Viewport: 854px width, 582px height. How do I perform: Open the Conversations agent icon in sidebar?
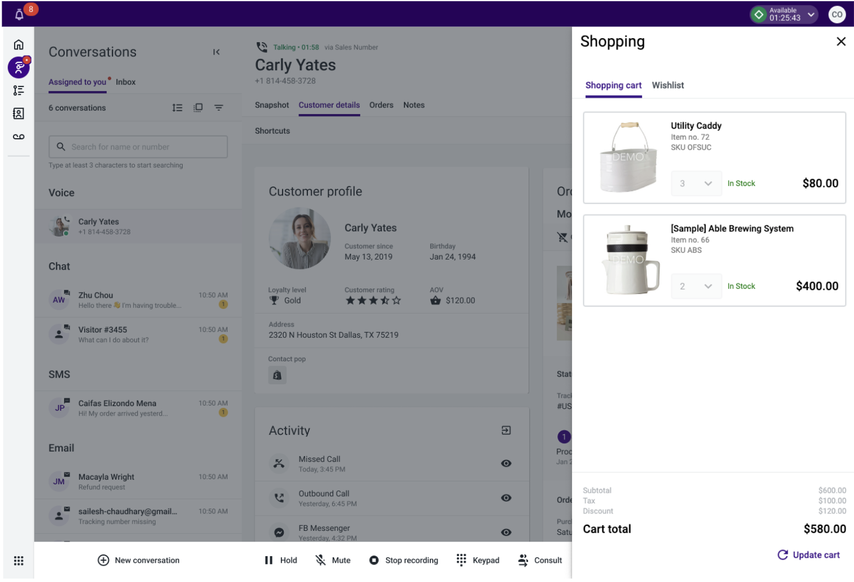tap(19, 67)
